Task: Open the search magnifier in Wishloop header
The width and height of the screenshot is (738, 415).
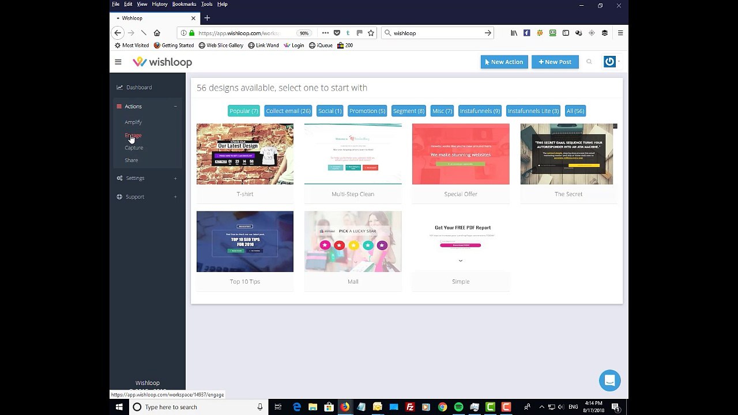Action: (589, 62)
